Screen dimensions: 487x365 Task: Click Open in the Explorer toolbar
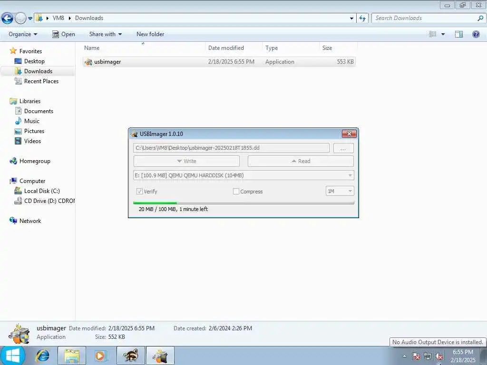[x=64, y=34]
